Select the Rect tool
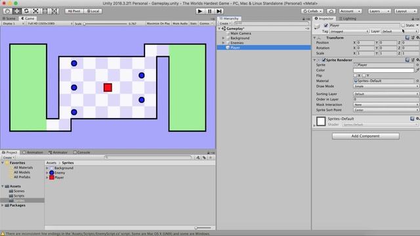420x236 pixels. click(45, 11)
